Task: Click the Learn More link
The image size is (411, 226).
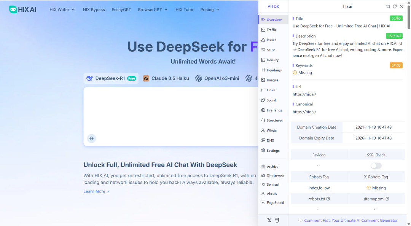Action: coord(96,191)
